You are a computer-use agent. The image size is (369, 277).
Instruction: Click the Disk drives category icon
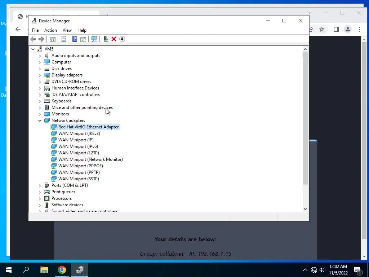[x=47, y=69]
